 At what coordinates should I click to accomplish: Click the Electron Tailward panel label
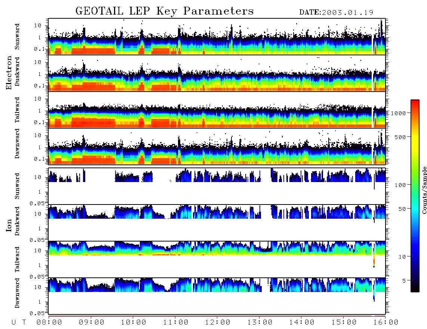pos(17,110)
